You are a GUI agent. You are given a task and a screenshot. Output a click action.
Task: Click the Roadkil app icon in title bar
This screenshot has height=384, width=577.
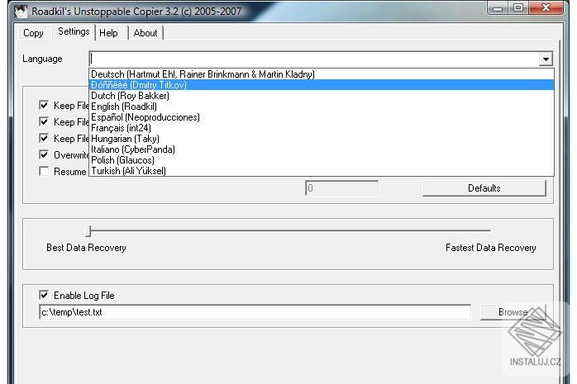click(21, 11)
